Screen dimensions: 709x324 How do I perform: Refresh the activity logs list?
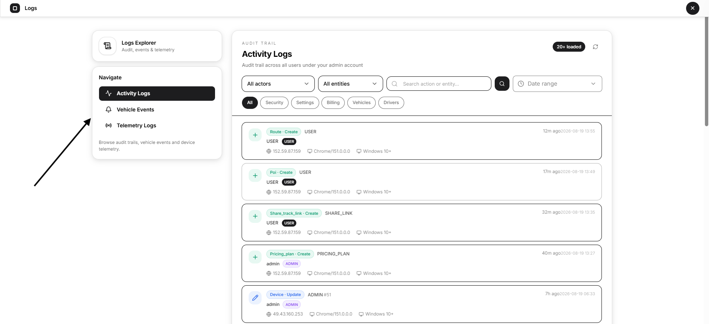tap(595, 47)
